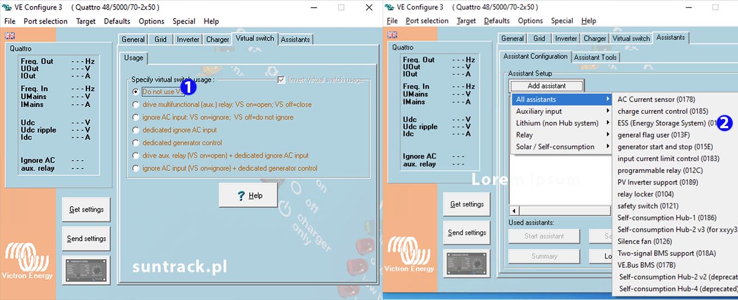The height and width of the screenshot is (300, 738).
Task: Expand the 'Lithium (non Hub system)' submenu
Action: 562,123
